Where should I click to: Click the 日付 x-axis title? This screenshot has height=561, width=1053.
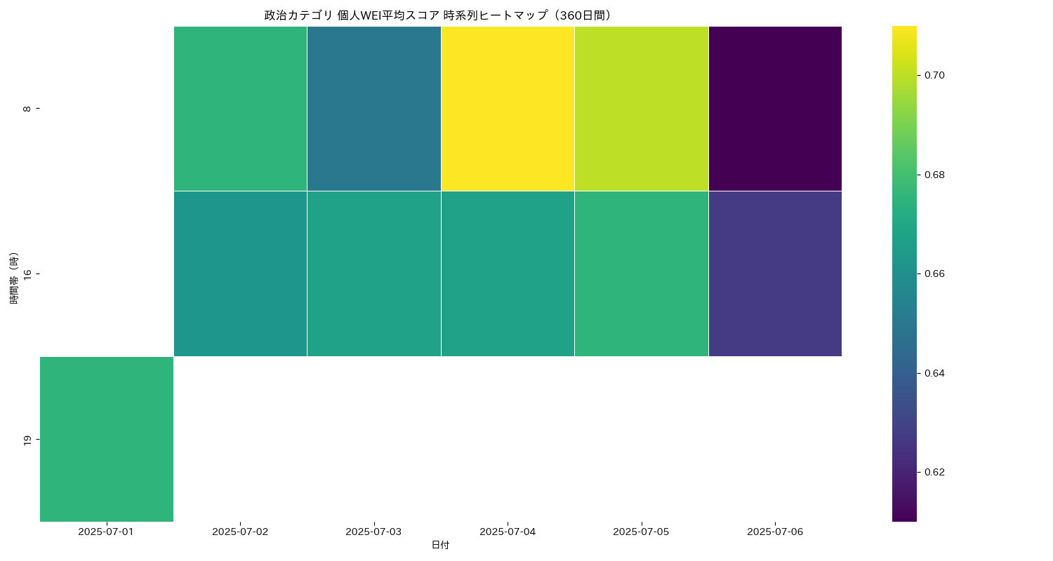point(440,545)
